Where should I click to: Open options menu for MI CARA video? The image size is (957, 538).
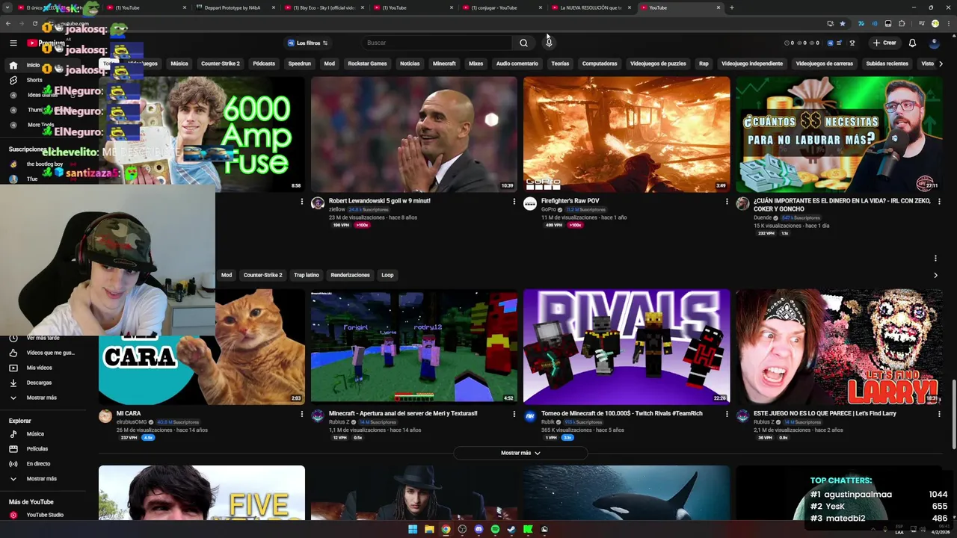tap(301, 414)
